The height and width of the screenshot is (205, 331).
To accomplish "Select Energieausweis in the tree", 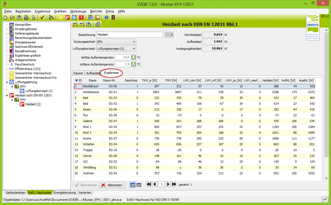I will point(25,42).
